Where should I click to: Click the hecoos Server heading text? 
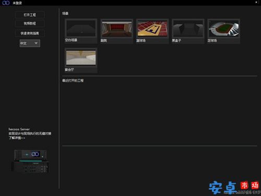[19, 129]
